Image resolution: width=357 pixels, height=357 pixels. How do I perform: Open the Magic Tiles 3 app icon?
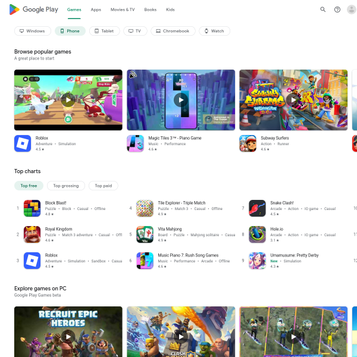click(x=135, y=143)
